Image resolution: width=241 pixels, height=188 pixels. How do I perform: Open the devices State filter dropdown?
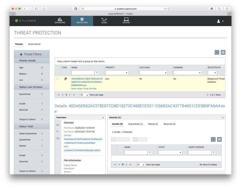coord(170,152)
